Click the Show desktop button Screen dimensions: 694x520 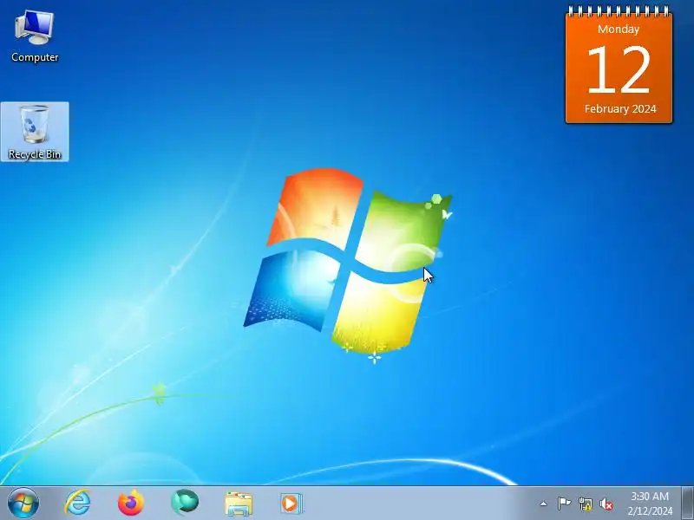point(688,504)
